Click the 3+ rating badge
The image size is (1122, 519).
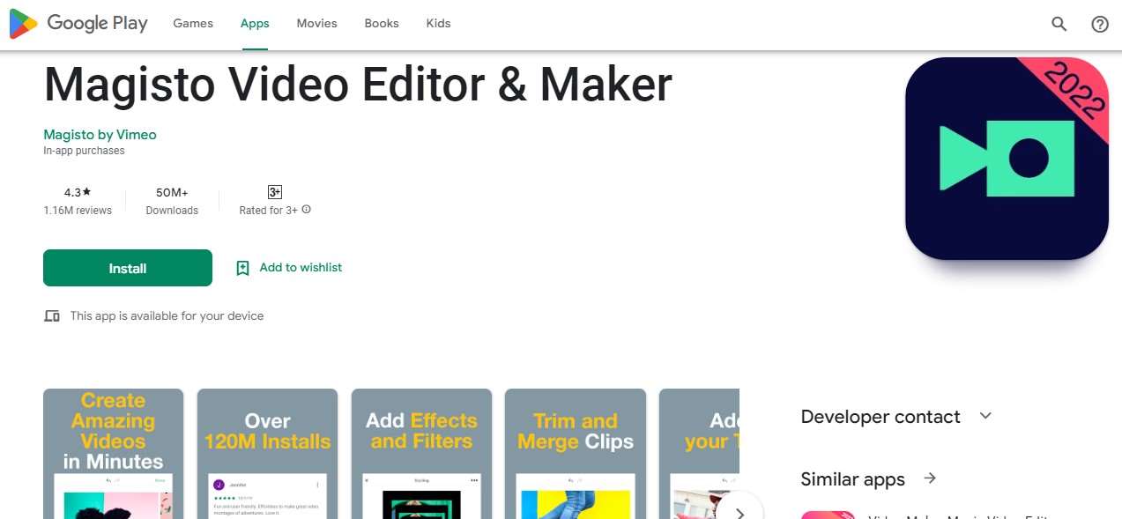tap(275, 192)
